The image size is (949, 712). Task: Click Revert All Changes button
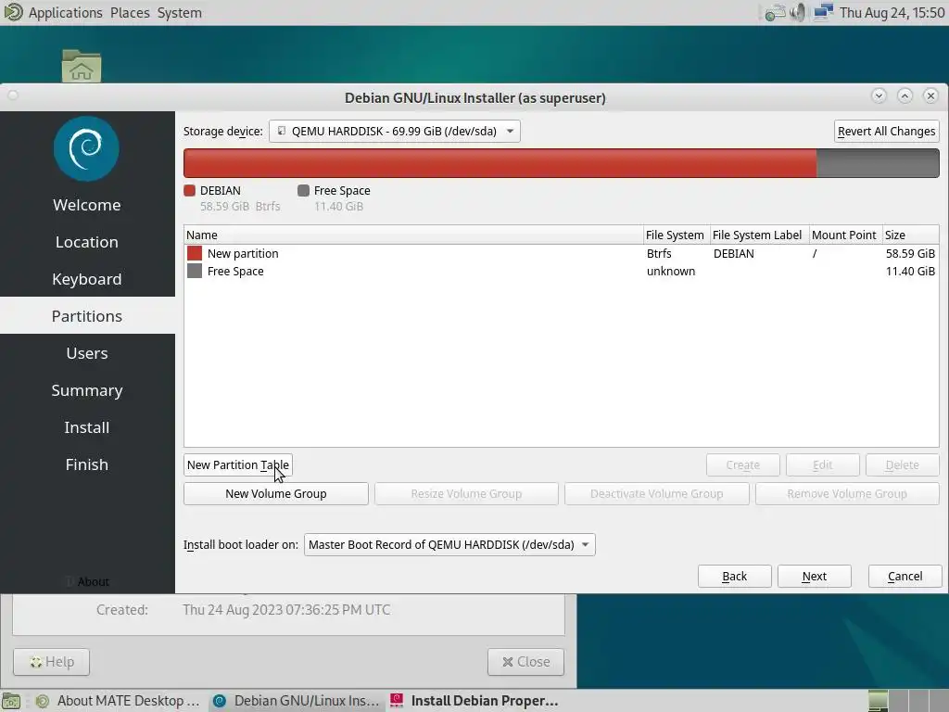[x=886, y=131]
